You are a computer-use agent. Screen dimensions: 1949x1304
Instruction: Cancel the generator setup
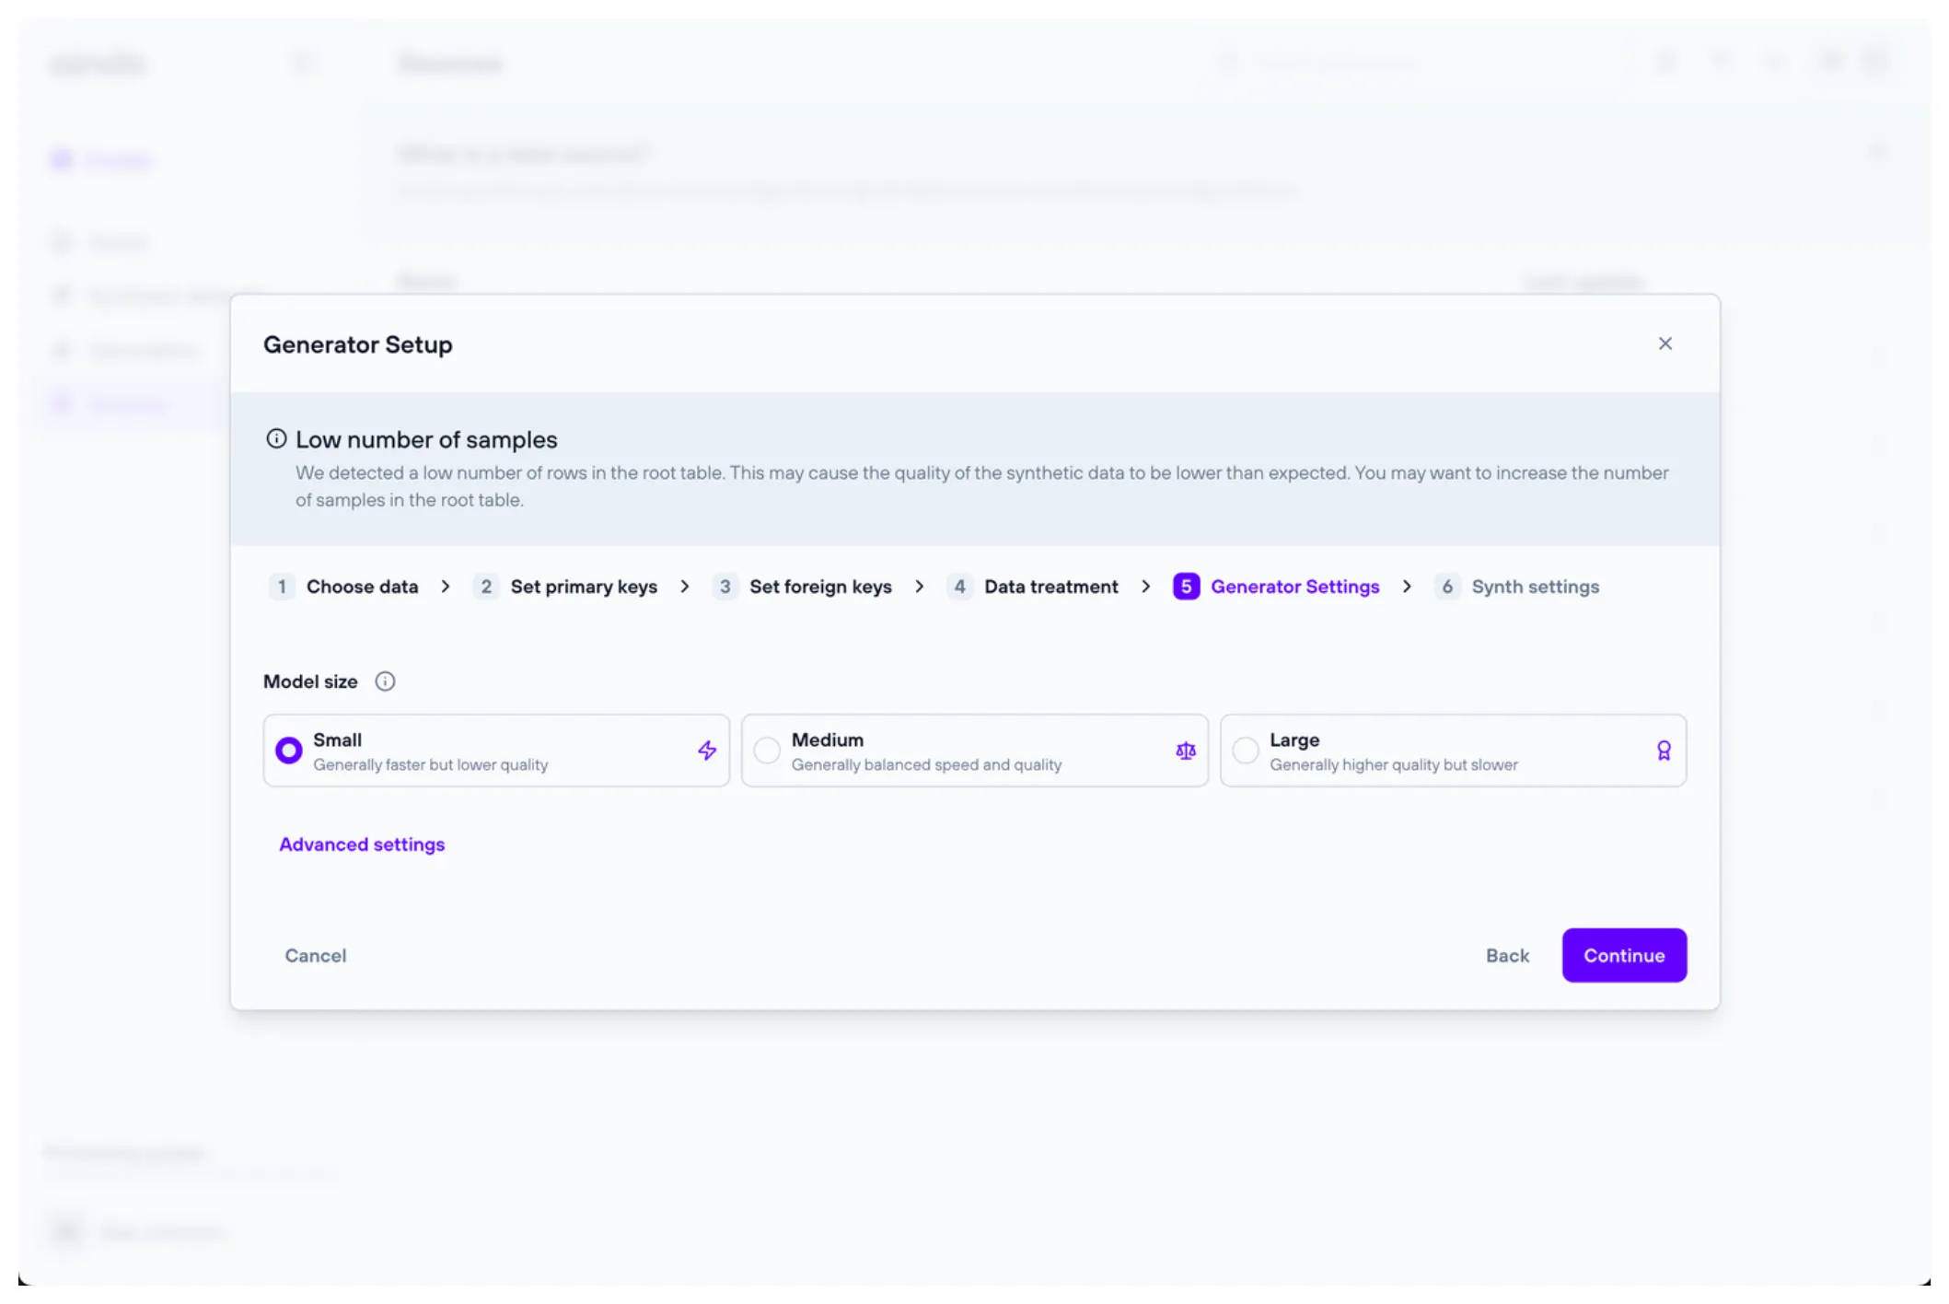point(316,956)
